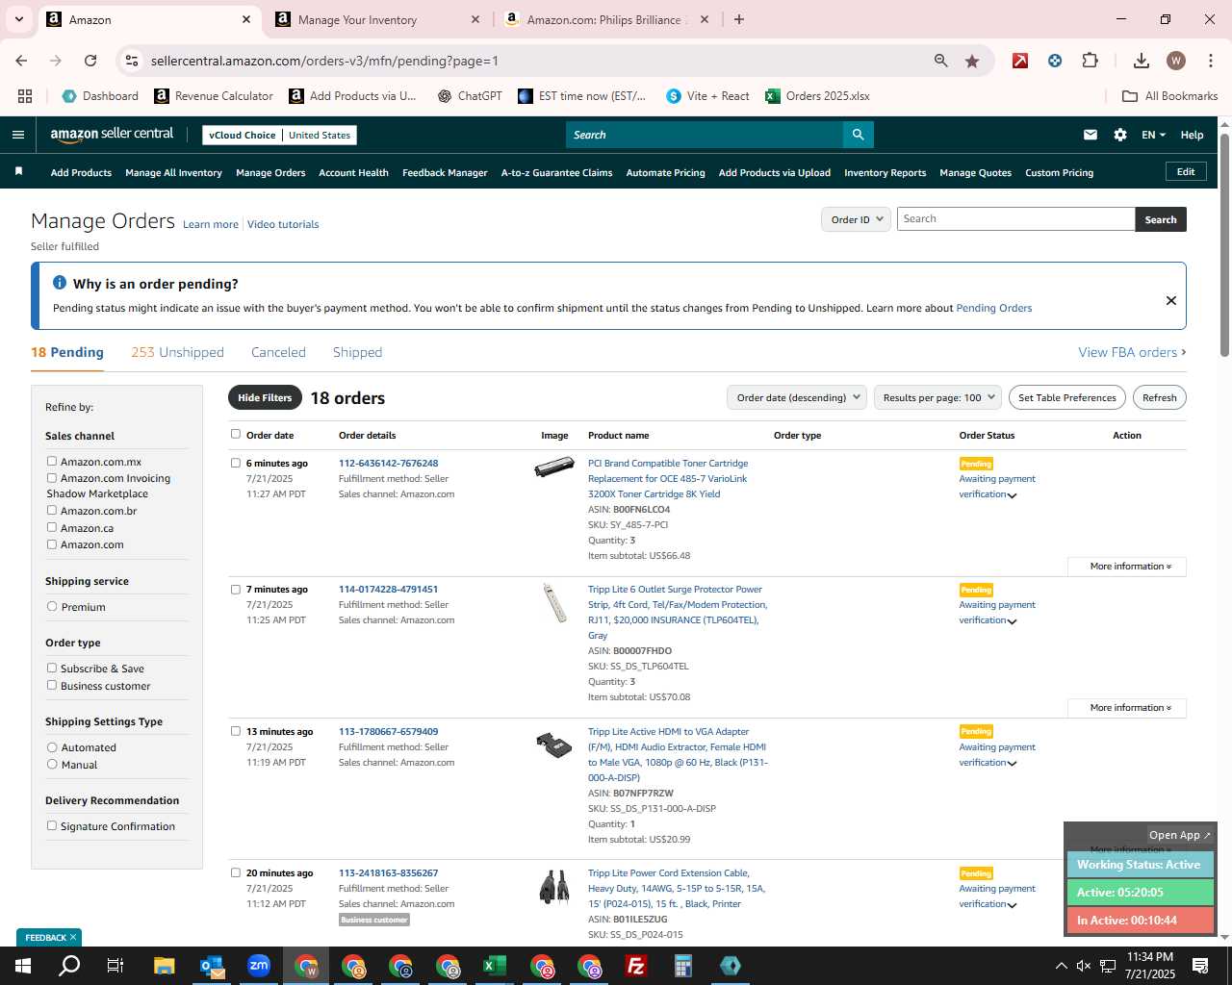Check the Amazon.ca sales channel filter

click(52, 527)
